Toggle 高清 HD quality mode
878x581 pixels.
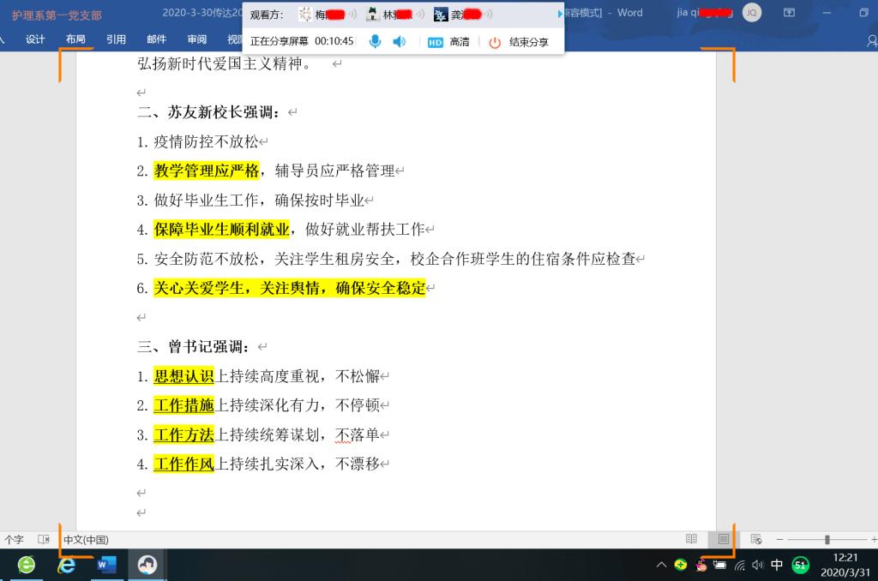click(448, 42)
